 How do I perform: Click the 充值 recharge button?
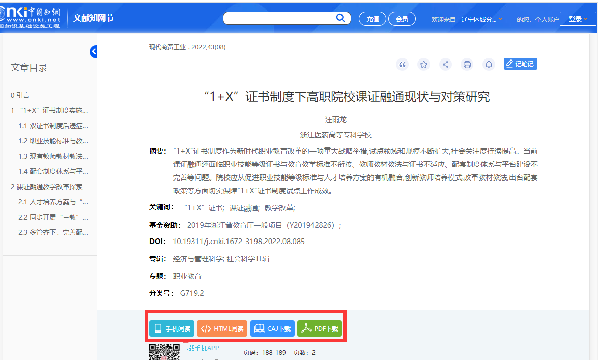tap(373, 19)
